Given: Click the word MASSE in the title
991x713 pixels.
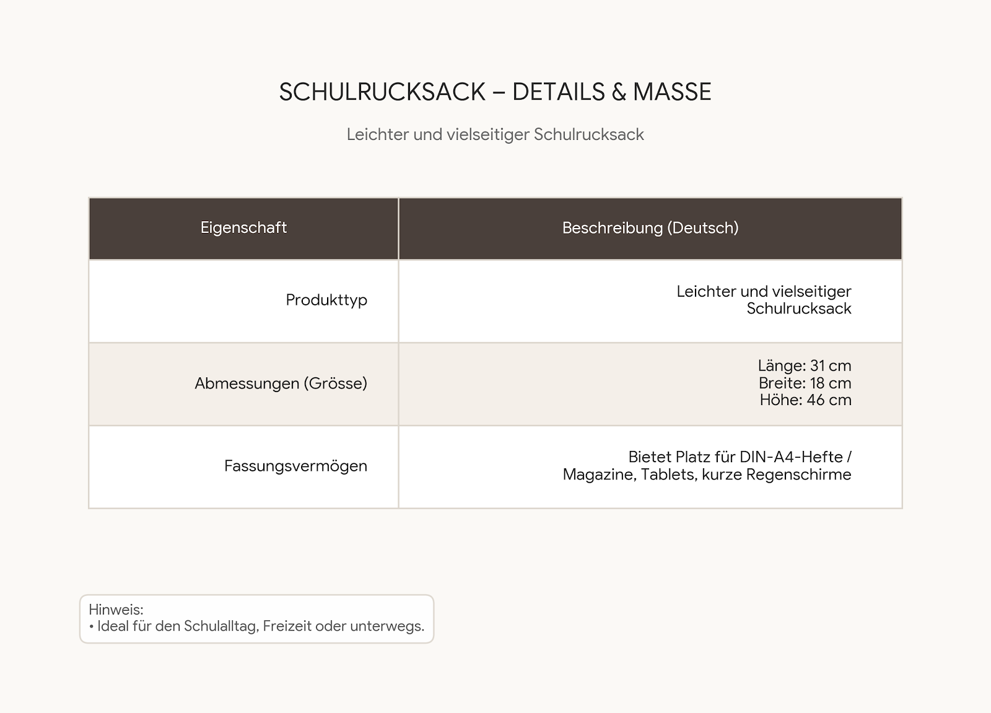Looking at the screenshot, I should 672,92.
